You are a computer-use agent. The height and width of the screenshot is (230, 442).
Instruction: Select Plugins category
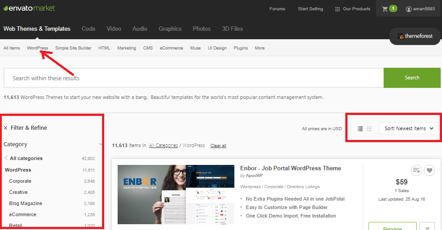tap(241, 48)
